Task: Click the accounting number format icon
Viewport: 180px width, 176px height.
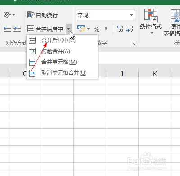Action: coord(81,29)
